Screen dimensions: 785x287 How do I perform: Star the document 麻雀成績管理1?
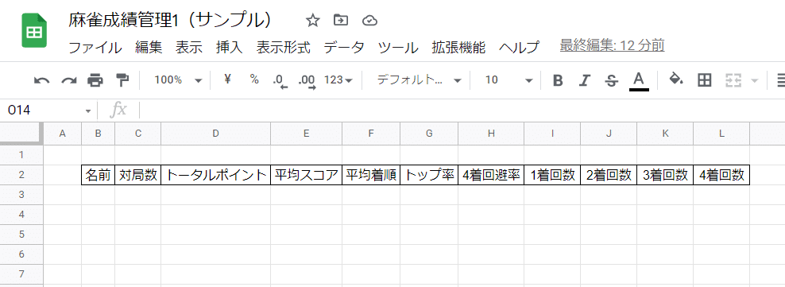tap(313, 21)
